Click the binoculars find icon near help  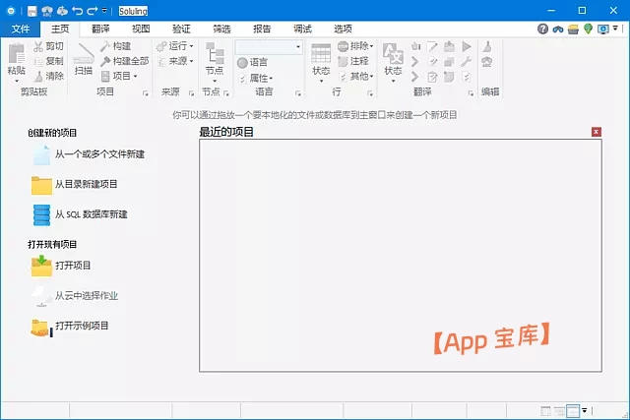pyautogui.click(x=558, y=29)
